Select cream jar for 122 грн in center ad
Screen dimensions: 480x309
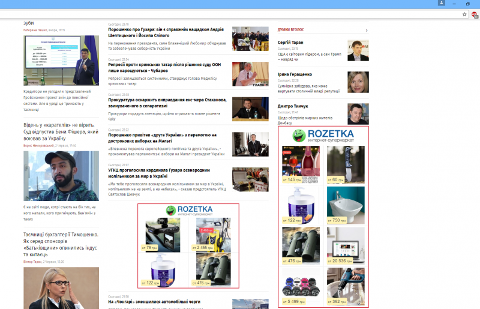coord(163,270)
